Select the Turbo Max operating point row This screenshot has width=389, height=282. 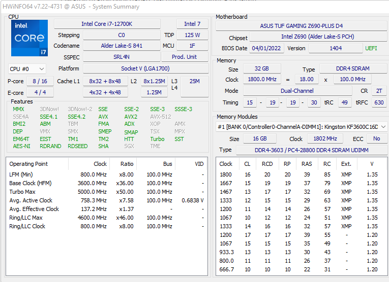[x=107, y=192]
